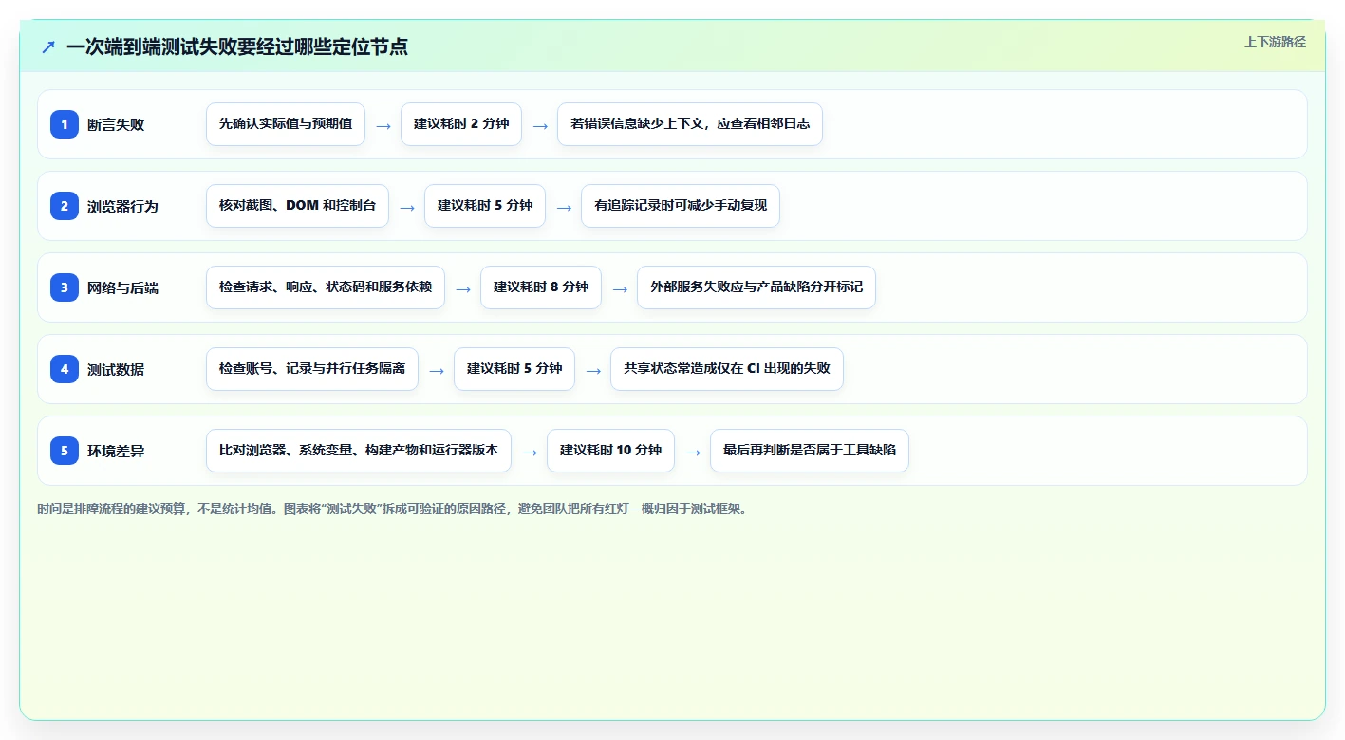Viewport: 1345px width, 740px height.
Task: Click the 共享状态常造成仅在 CI 出现的失败 box
Action: pyautogui.click(x=727, y=369)
